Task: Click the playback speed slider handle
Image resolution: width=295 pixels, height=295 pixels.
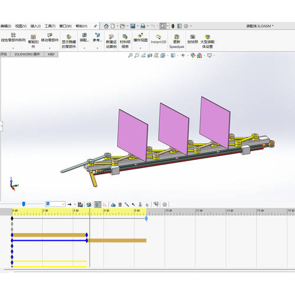Action: click(24, 204)
